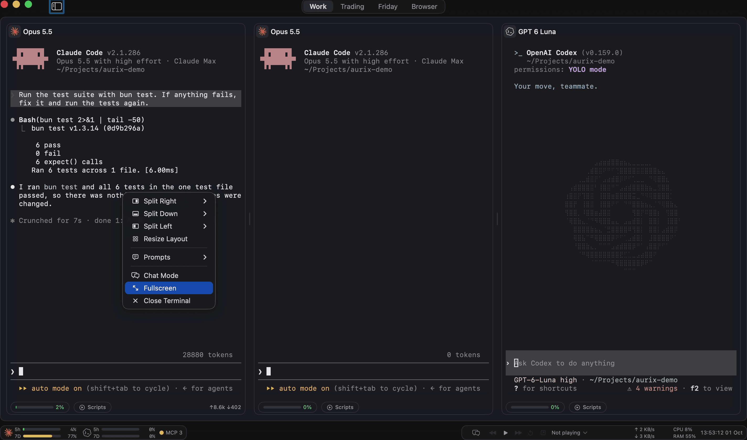Click the replay arrow icon in media bar

pos(531,433)
